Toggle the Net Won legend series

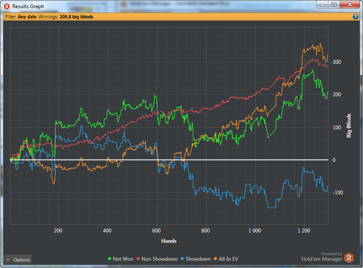tap(120, 259)
